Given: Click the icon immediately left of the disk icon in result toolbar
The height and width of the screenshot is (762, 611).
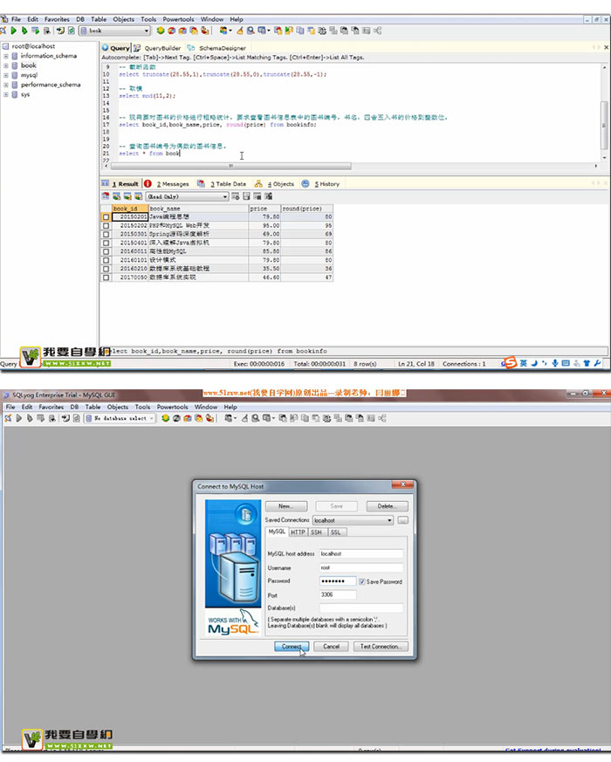Looking at the screenshot, I should click(x=236, y=196).
